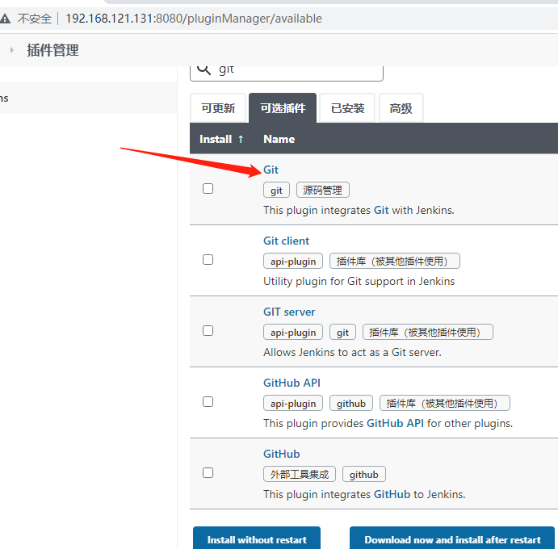Viewport: 558px width, 549px height.
Task: Click api-plugin tag under GitHub API
Action: pos(293,403)
